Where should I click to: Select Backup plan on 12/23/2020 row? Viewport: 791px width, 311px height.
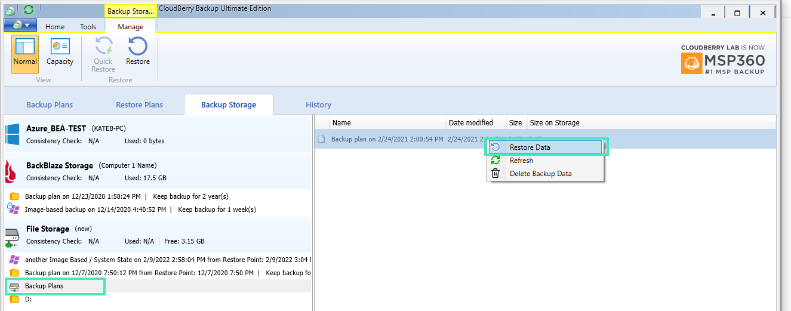(x=158, y=196)
